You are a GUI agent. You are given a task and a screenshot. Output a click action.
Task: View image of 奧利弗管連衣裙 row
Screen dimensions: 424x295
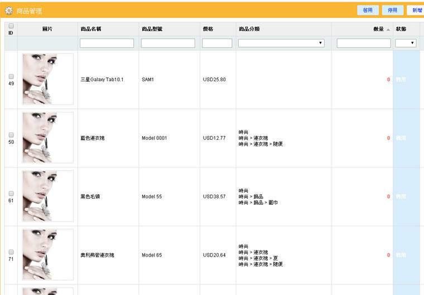click(47, 254)
